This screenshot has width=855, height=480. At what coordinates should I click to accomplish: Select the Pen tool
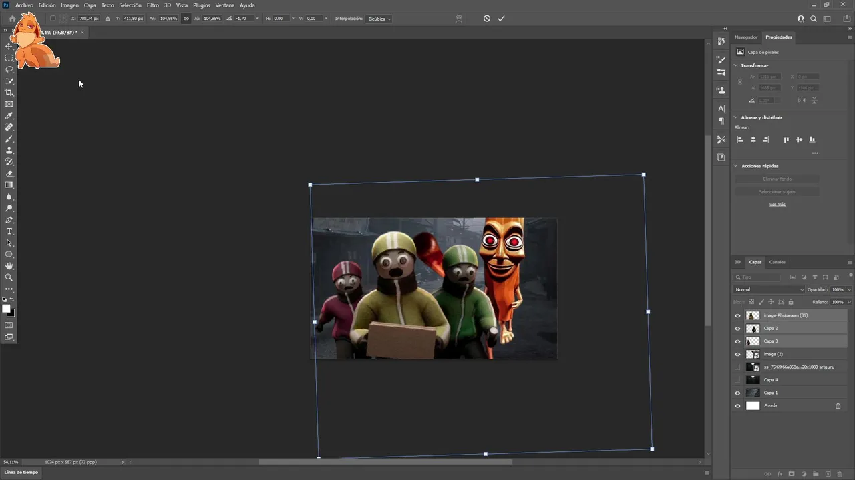point(9,219)
